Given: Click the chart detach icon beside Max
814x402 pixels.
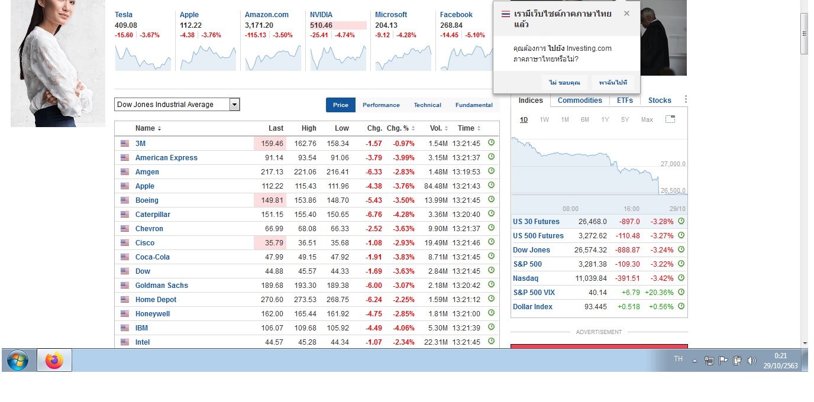Looking at the screenshot, I should point(670,119).
